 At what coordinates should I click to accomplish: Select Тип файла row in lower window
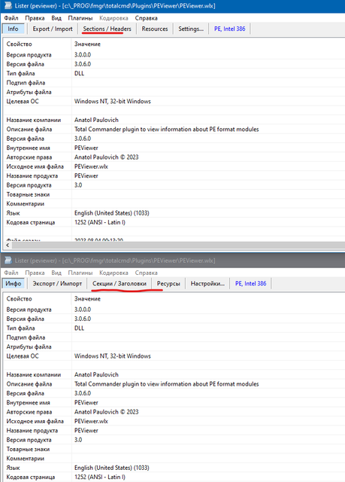(174, 328)
